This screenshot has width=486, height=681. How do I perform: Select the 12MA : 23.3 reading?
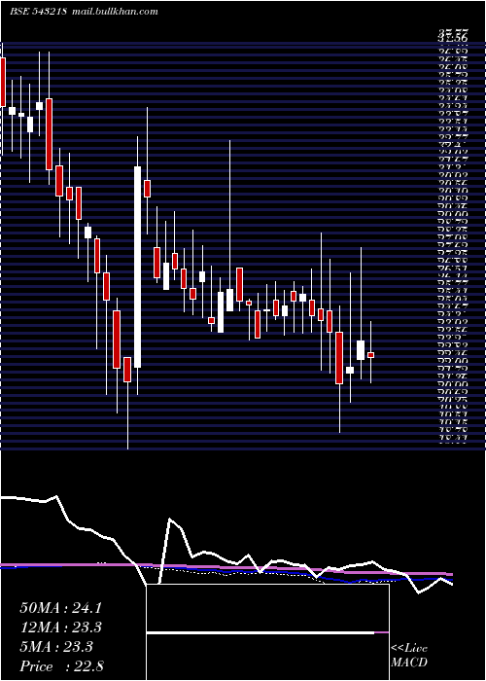[60, 627]
